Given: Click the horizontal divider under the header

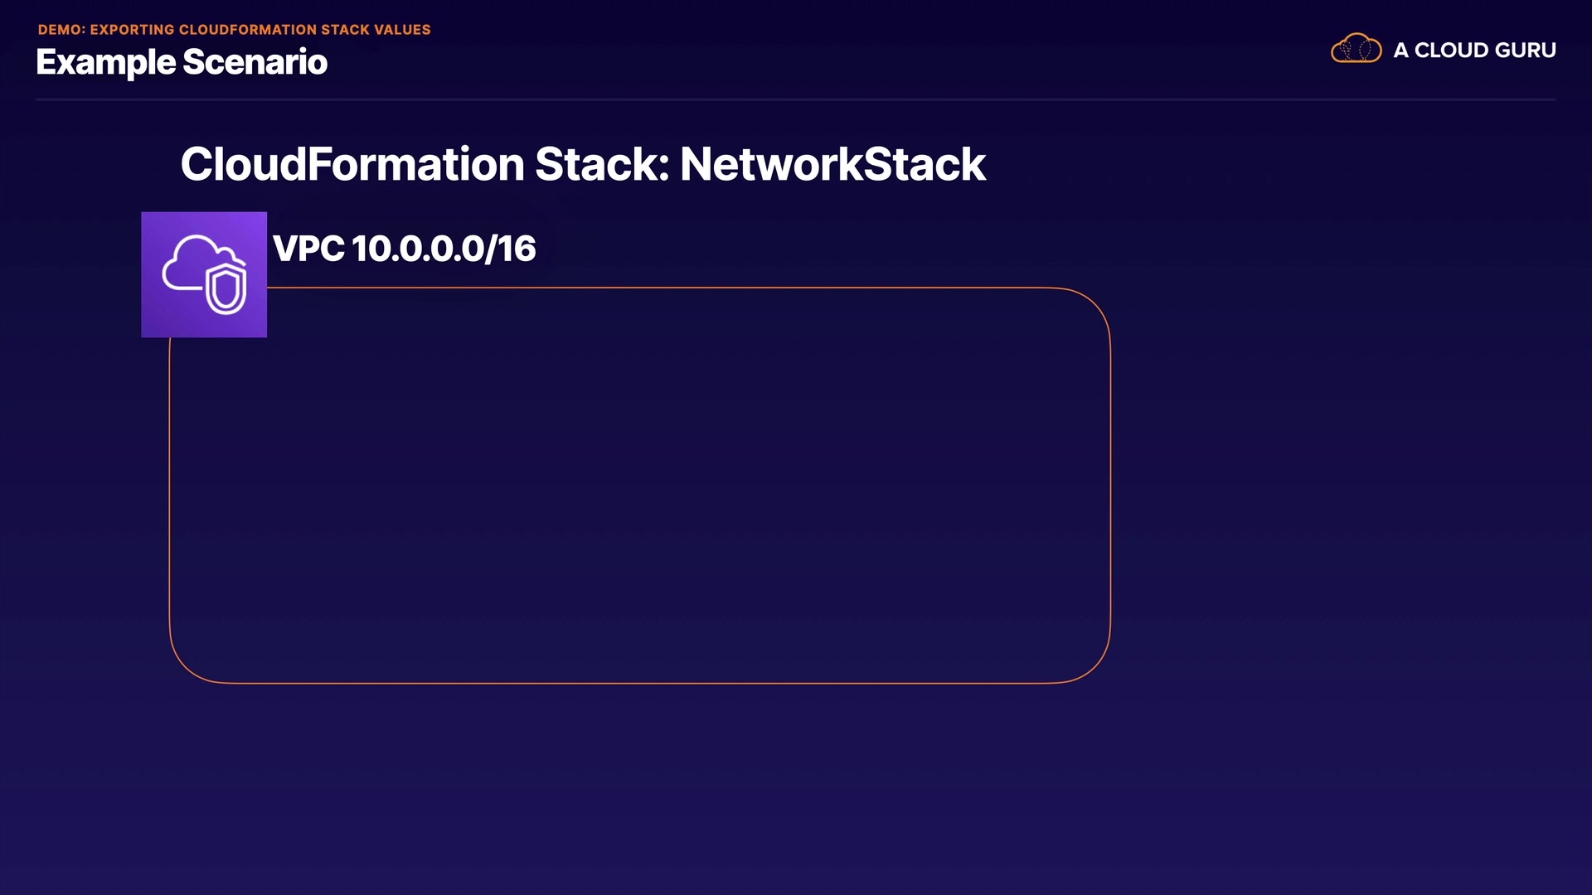Looking at the screenshot, I should 794,99.
